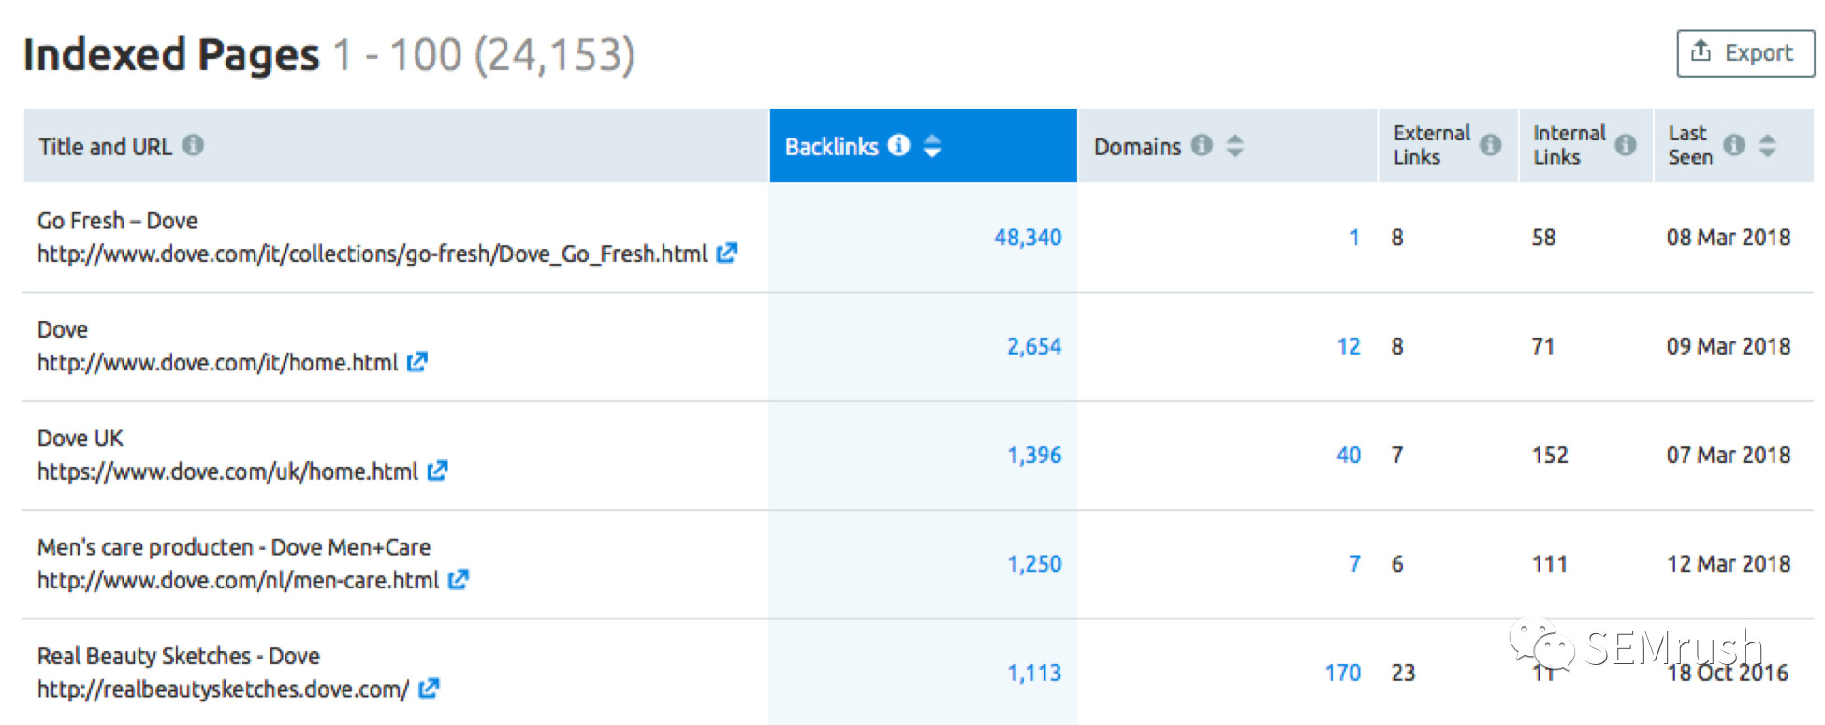
Task: Click info icon next to Domains
Action: click(1202, 145)
